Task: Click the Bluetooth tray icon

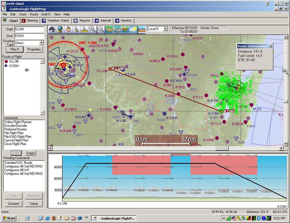Action: (259, 218)
